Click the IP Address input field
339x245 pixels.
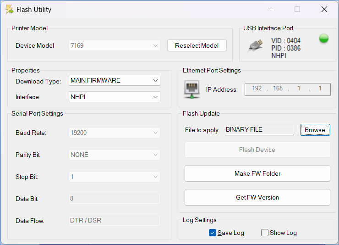(x=288, y=89)
